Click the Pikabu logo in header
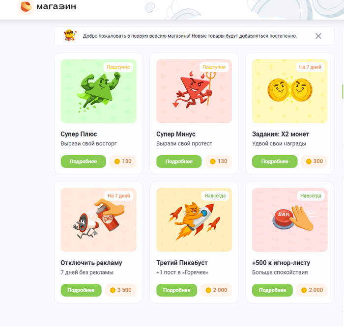Image resolution: width=344 pixels, height=327 pixels. tap(26, 7)
